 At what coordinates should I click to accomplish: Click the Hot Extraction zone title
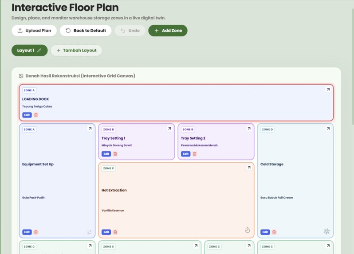pyautogui.click(x=114, y=190)
